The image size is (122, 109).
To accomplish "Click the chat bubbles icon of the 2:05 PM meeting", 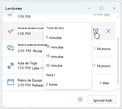I will pyautogui.click(x=10, y=48).
